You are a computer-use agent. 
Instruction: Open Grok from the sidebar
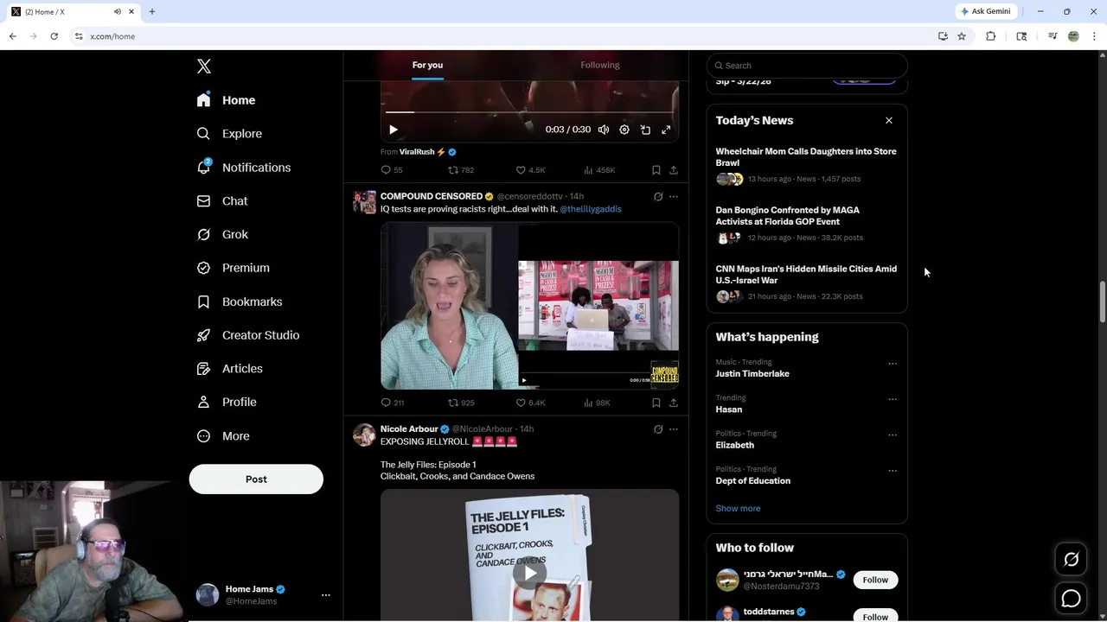tap(221, 234)
